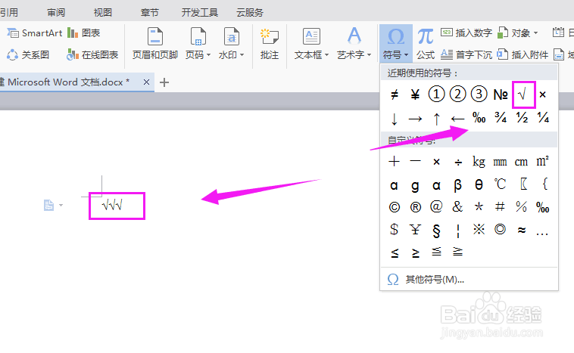Expand the 对象 object dropdown
Screen dimensions: 574x353
tap(535, 33)
